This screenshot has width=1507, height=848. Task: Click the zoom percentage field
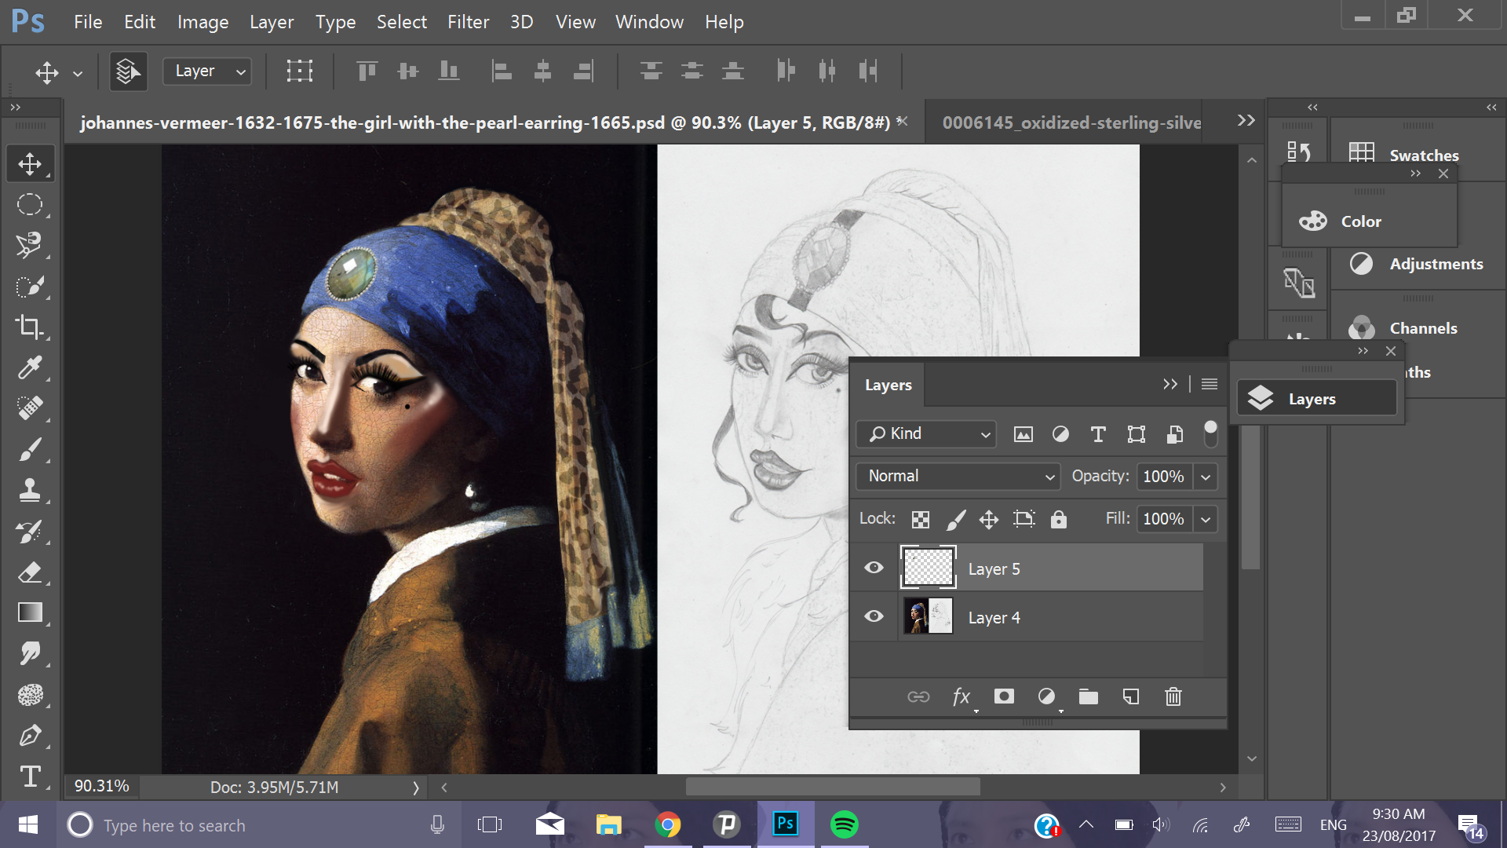102,786
